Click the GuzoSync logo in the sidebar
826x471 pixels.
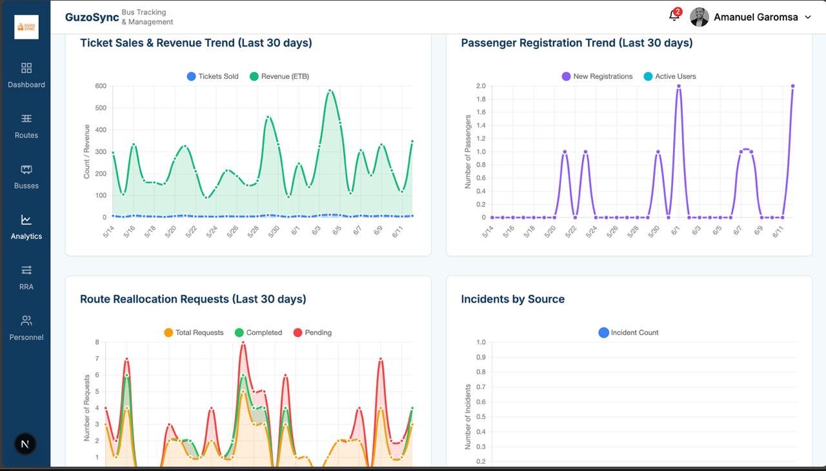coord(26,27)
